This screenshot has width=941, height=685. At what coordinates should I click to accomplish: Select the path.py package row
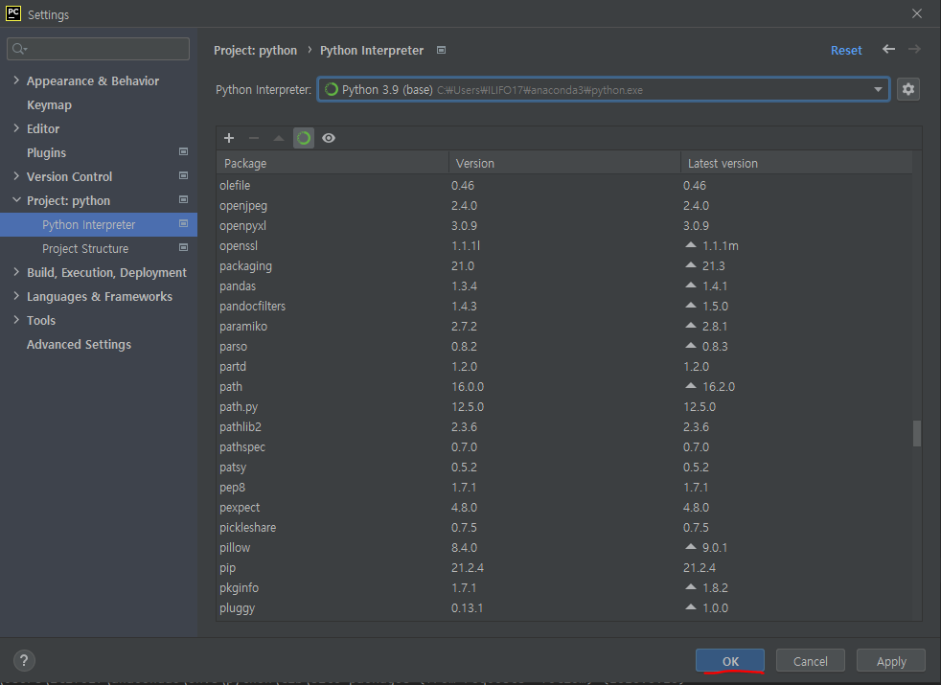[564, 406]
